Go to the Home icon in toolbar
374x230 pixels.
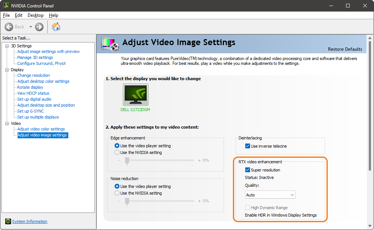[x=56, y=27]
